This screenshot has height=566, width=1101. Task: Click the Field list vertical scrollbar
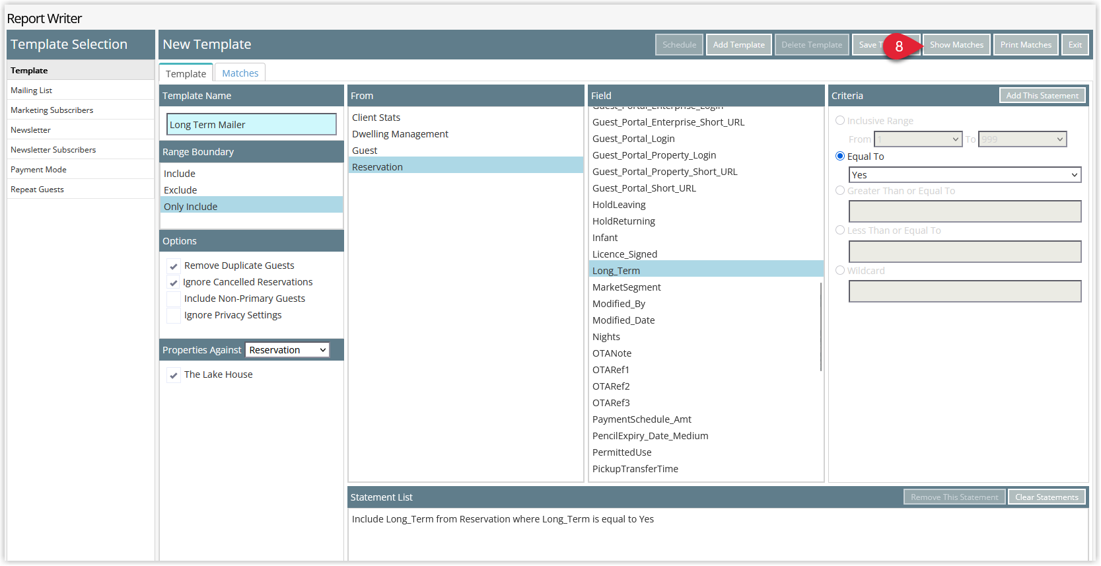tap(821, 327)
